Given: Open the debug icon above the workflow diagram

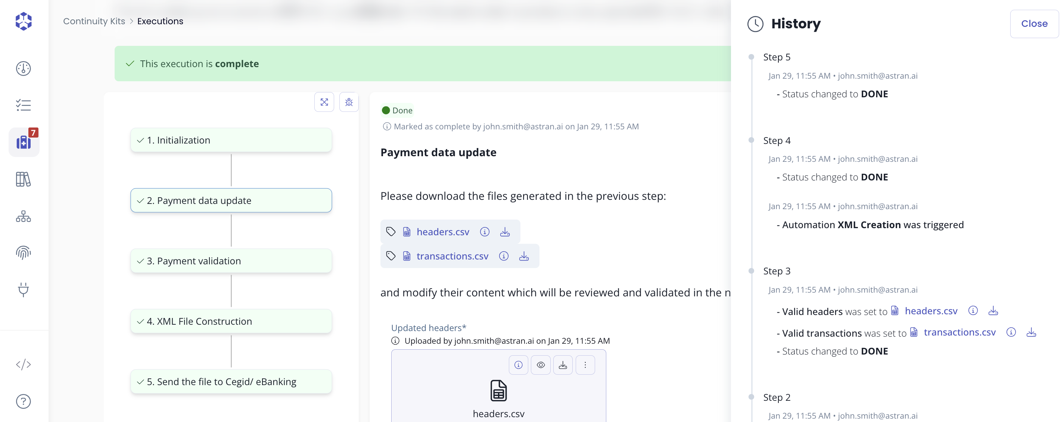Looking at the screenshot, I should click(349, 102).
